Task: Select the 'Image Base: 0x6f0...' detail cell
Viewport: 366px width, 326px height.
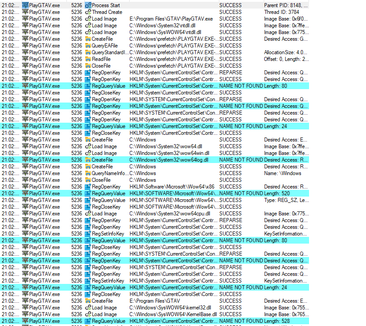Action: (286, 19)
